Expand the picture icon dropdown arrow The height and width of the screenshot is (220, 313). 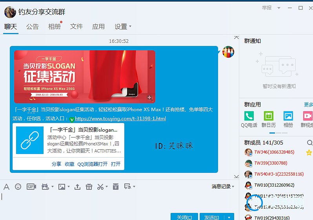point(69,187)
